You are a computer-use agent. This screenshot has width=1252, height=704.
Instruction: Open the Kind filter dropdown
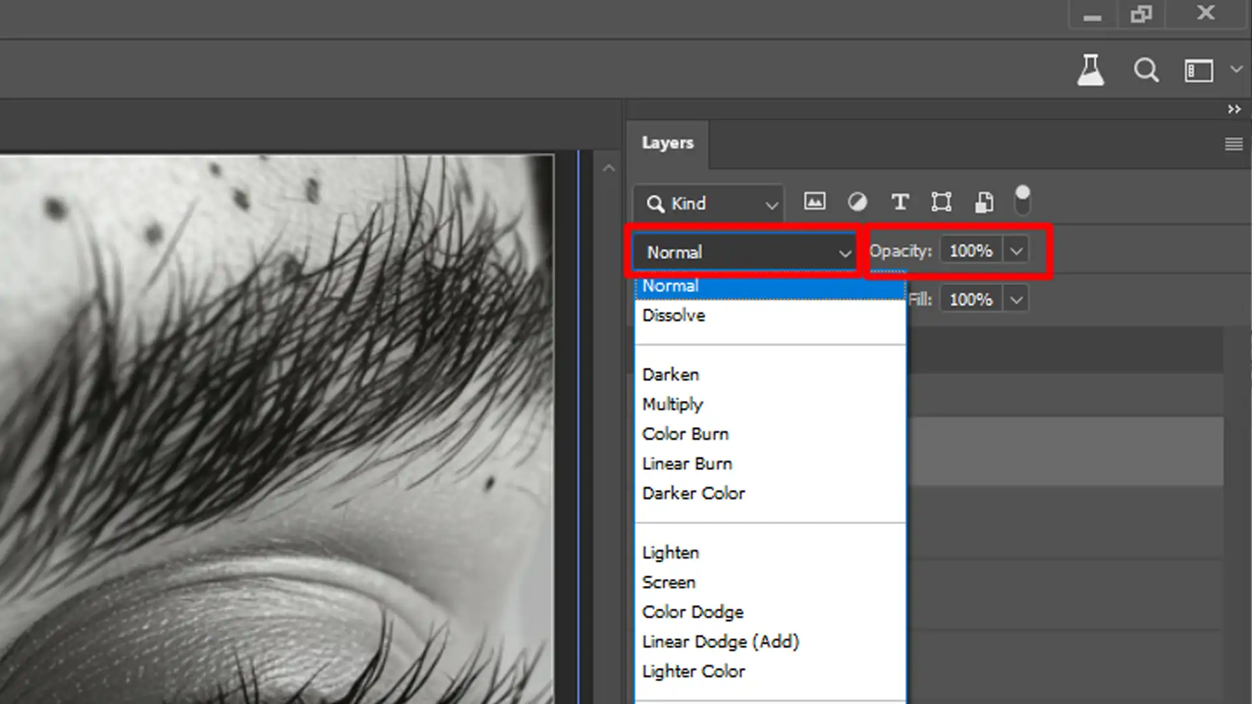[708, 204]
